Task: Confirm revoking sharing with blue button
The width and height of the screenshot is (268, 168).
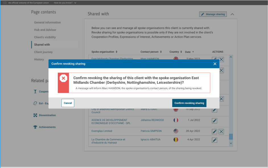Action: point(189,103)
